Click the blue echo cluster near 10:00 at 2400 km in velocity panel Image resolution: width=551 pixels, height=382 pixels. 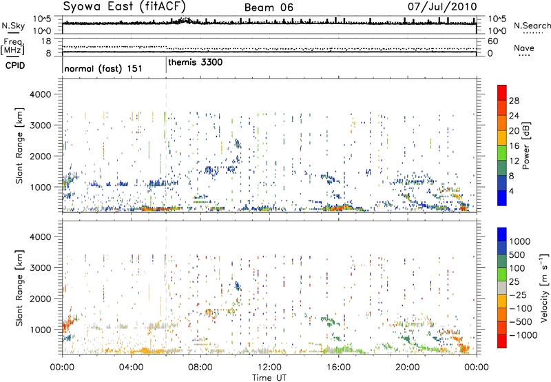[238, 285]
